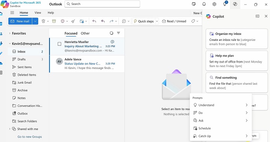Open the Forward dropdown arrow

coord(116,21)
